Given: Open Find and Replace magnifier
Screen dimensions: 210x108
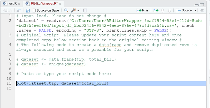Looking at the screenshot, I should tap(66, 11).
